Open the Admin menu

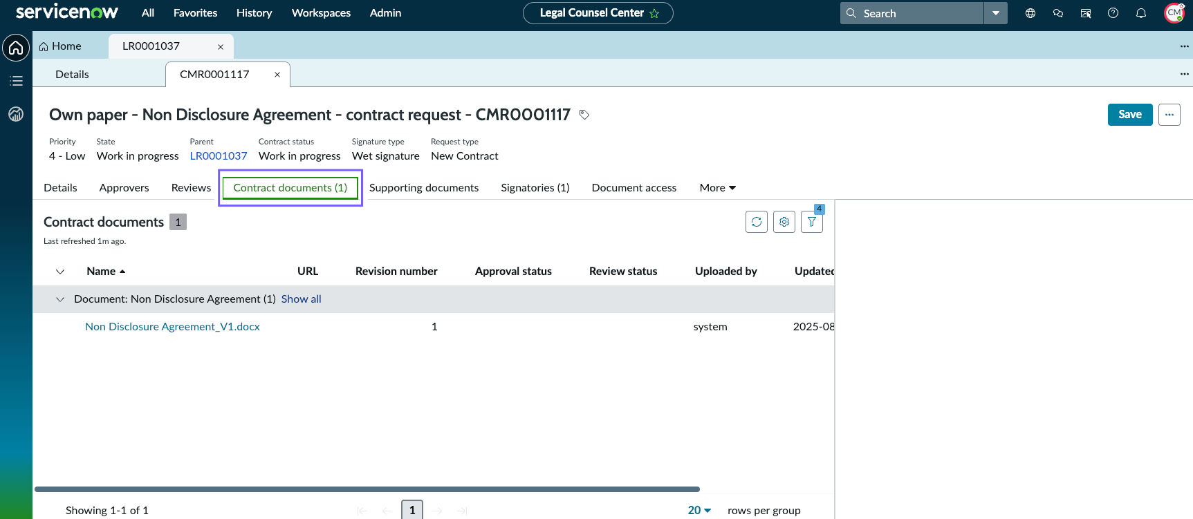pos(385,13)
